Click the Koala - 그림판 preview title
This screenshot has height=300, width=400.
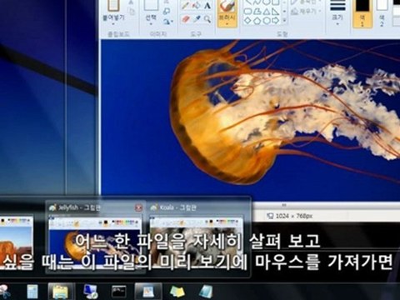[x=177, y=207]
